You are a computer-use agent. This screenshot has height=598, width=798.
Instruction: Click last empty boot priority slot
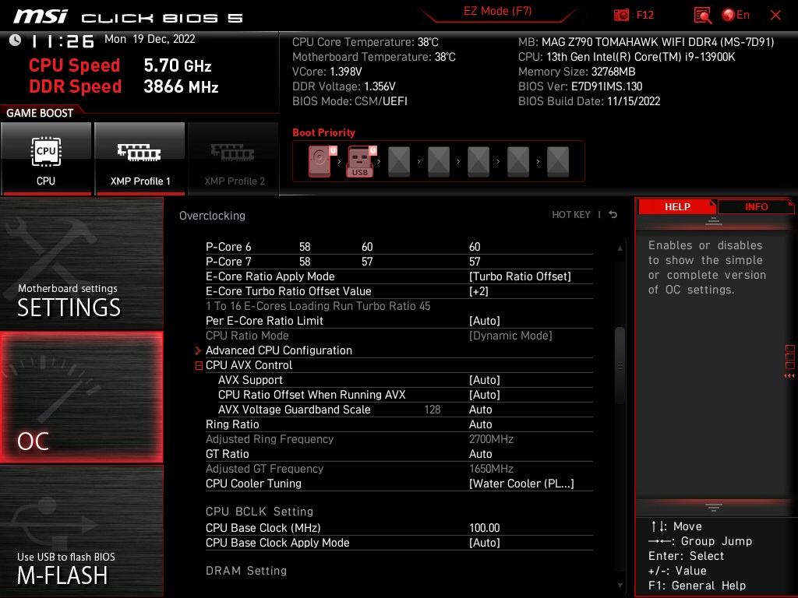558,162
